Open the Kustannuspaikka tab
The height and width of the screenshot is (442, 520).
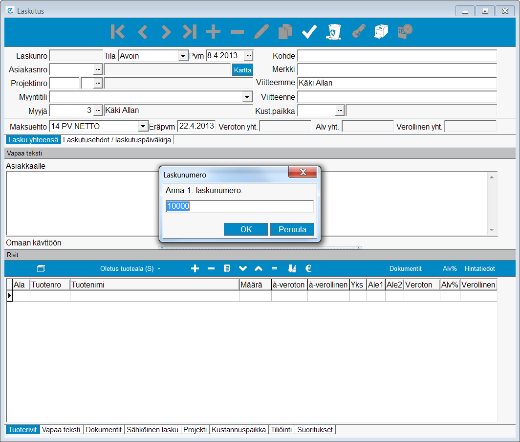click(x=239, y=430)
